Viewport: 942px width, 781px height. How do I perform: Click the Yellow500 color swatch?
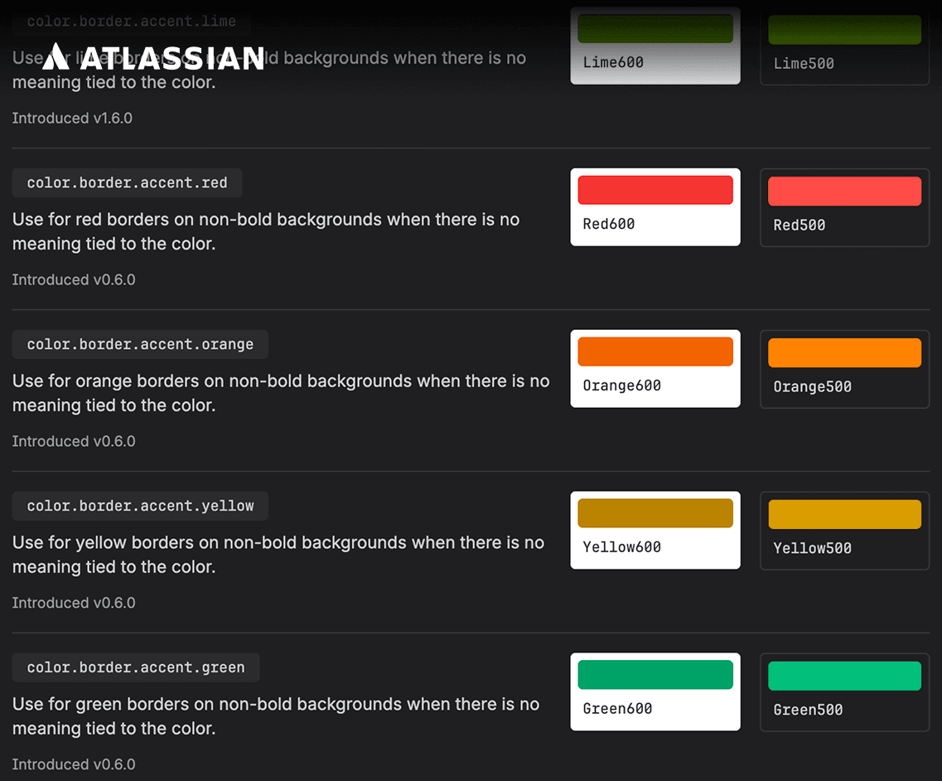pos(843,514)
